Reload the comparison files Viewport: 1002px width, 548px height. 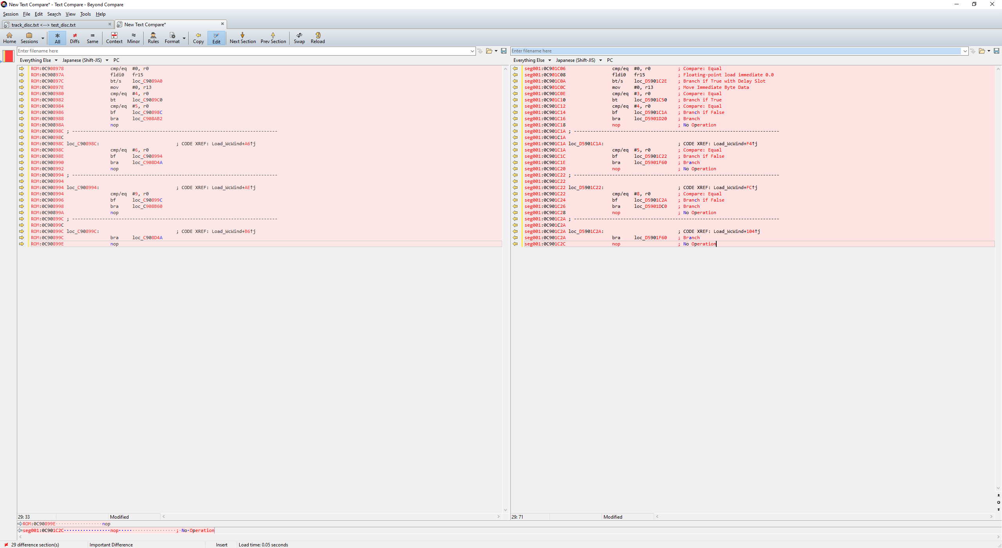[317, 38]
